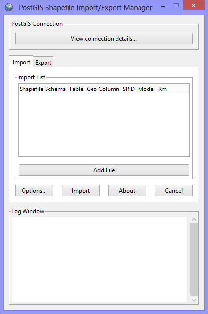Switch to the Export tab
Image resolution: width=208 pixels, height=314 pixels.
tap(43, 63)
